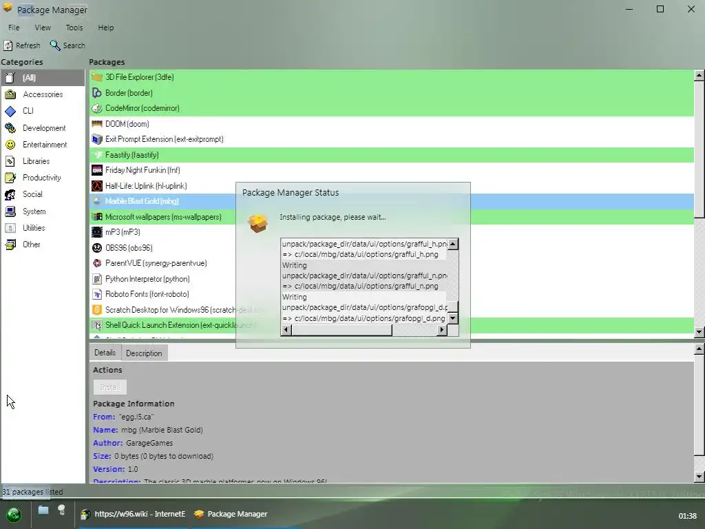The image size is (705, 529).
Task: Click package list scroll down arrow
Action: click(x=699, y=333)
